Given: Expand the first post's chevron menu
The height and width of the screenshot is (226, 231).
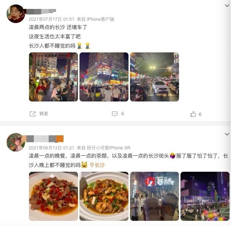Looking at the screenshot, I should coord(227,6).
